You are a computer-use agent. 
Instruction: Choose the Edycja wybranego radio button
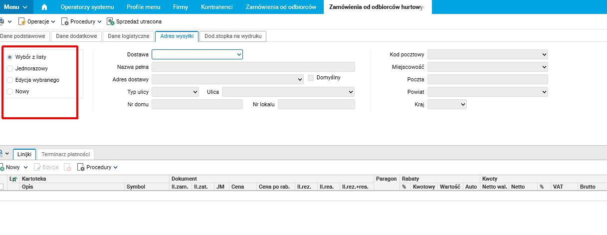(10, 80)
